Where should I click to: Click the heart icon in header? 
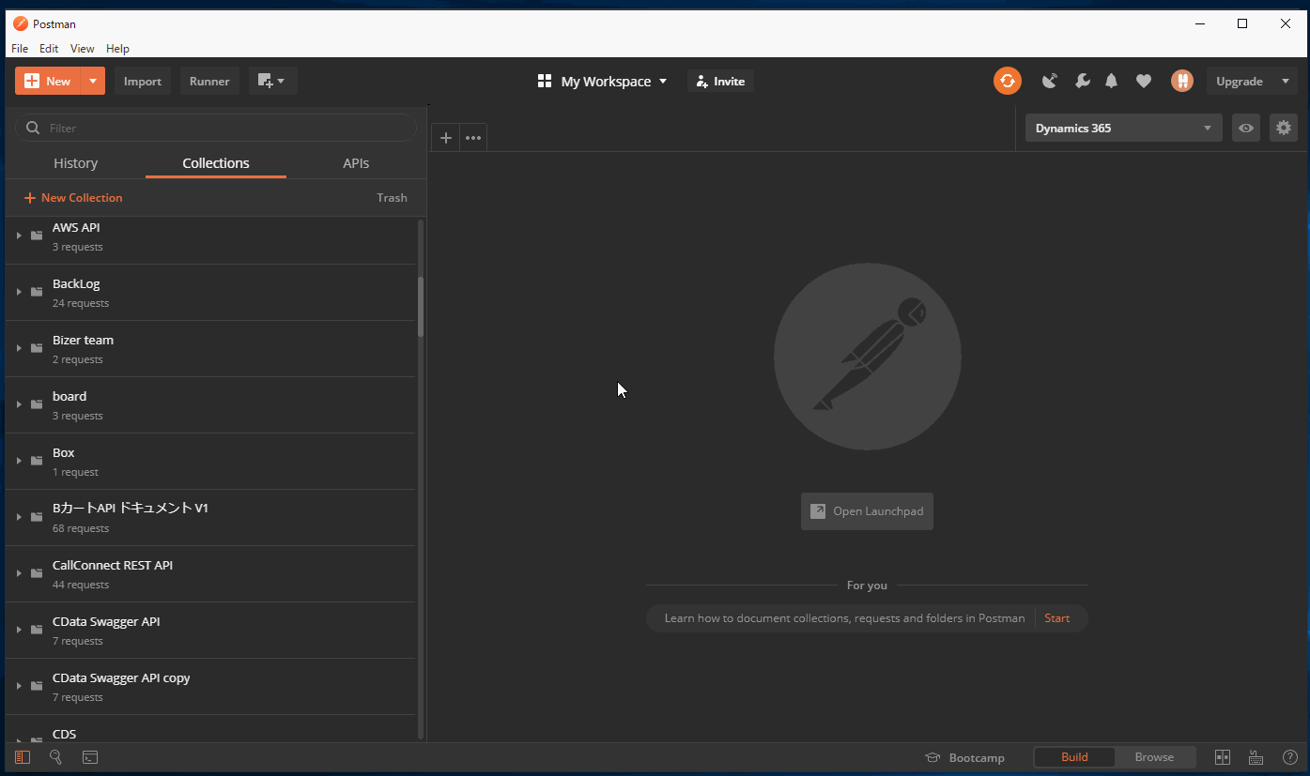click(1143, 81)
